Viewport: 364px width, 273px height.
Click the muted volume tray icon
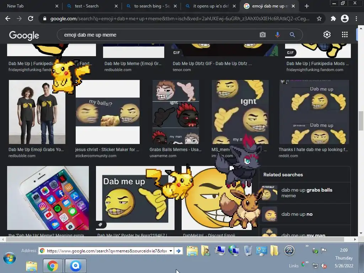point(323,266)
